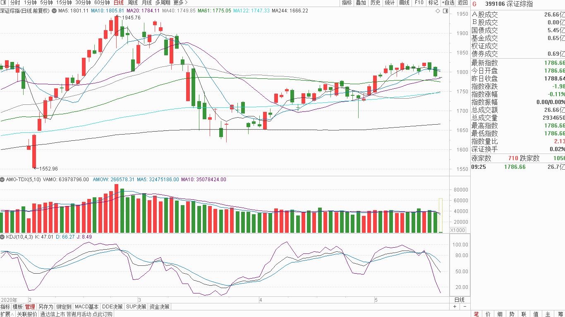This screenshot has width=565, height=317.
Task: Select the 筹 tab at bottom right
Action: pos(560,314)
